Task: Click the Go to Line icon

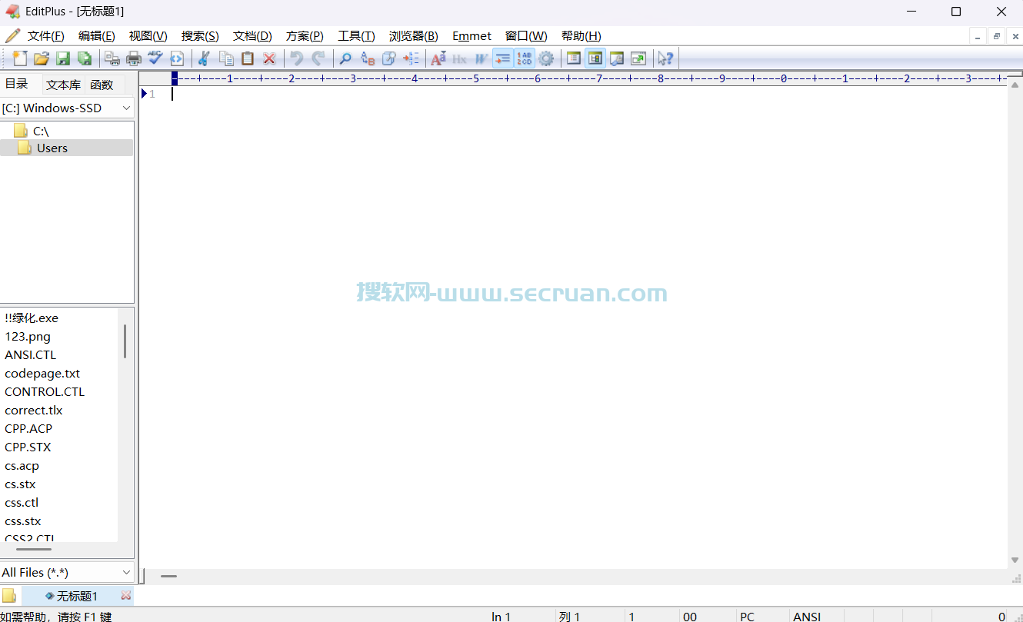Action: (x=411, y=58)
